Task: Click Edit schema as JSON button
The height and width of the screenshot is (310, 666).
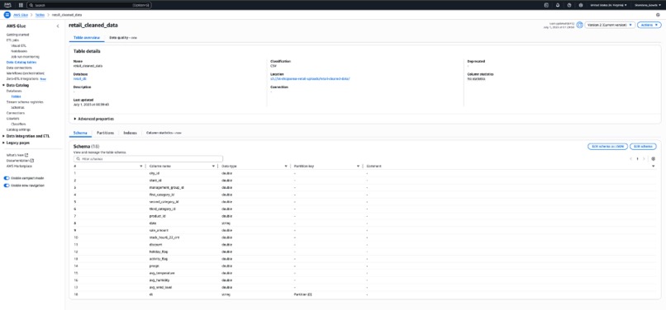Action: [x=607, y=146]
